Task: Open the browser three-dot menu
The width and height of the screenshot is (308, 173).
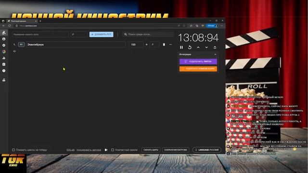Action: coord(222,25)
